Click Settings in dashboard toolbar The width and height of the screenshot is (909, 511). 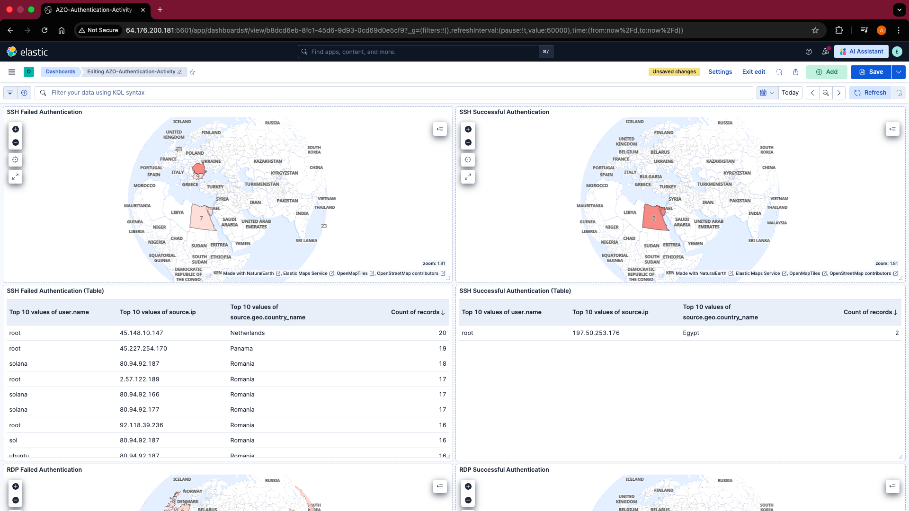[x=720, y=72]
